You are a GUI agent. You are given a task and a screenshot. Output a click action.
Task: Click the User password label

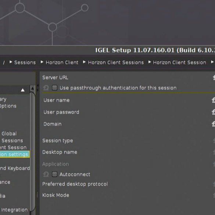(x=61, y=112)
